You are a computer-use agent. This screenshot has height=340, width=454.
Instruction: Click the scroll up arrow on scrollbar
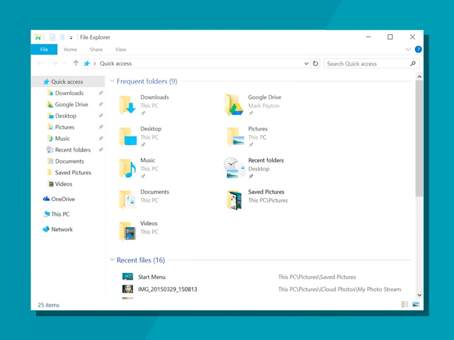point(419,77)
